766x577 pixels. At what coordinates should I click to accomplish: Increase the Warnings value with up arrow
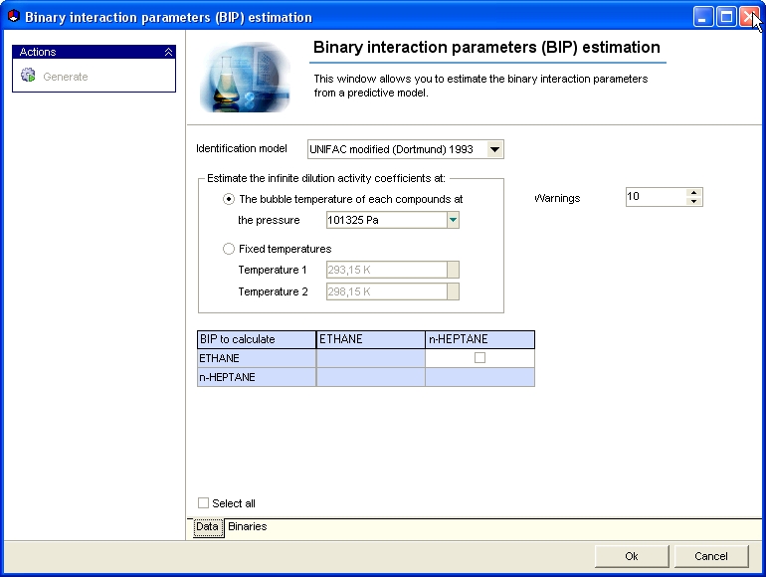(693, 192)
